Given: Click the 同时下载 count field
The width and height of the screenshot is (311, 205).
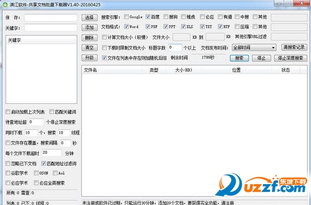Looking at the screenshot, I should coord(31,133).
